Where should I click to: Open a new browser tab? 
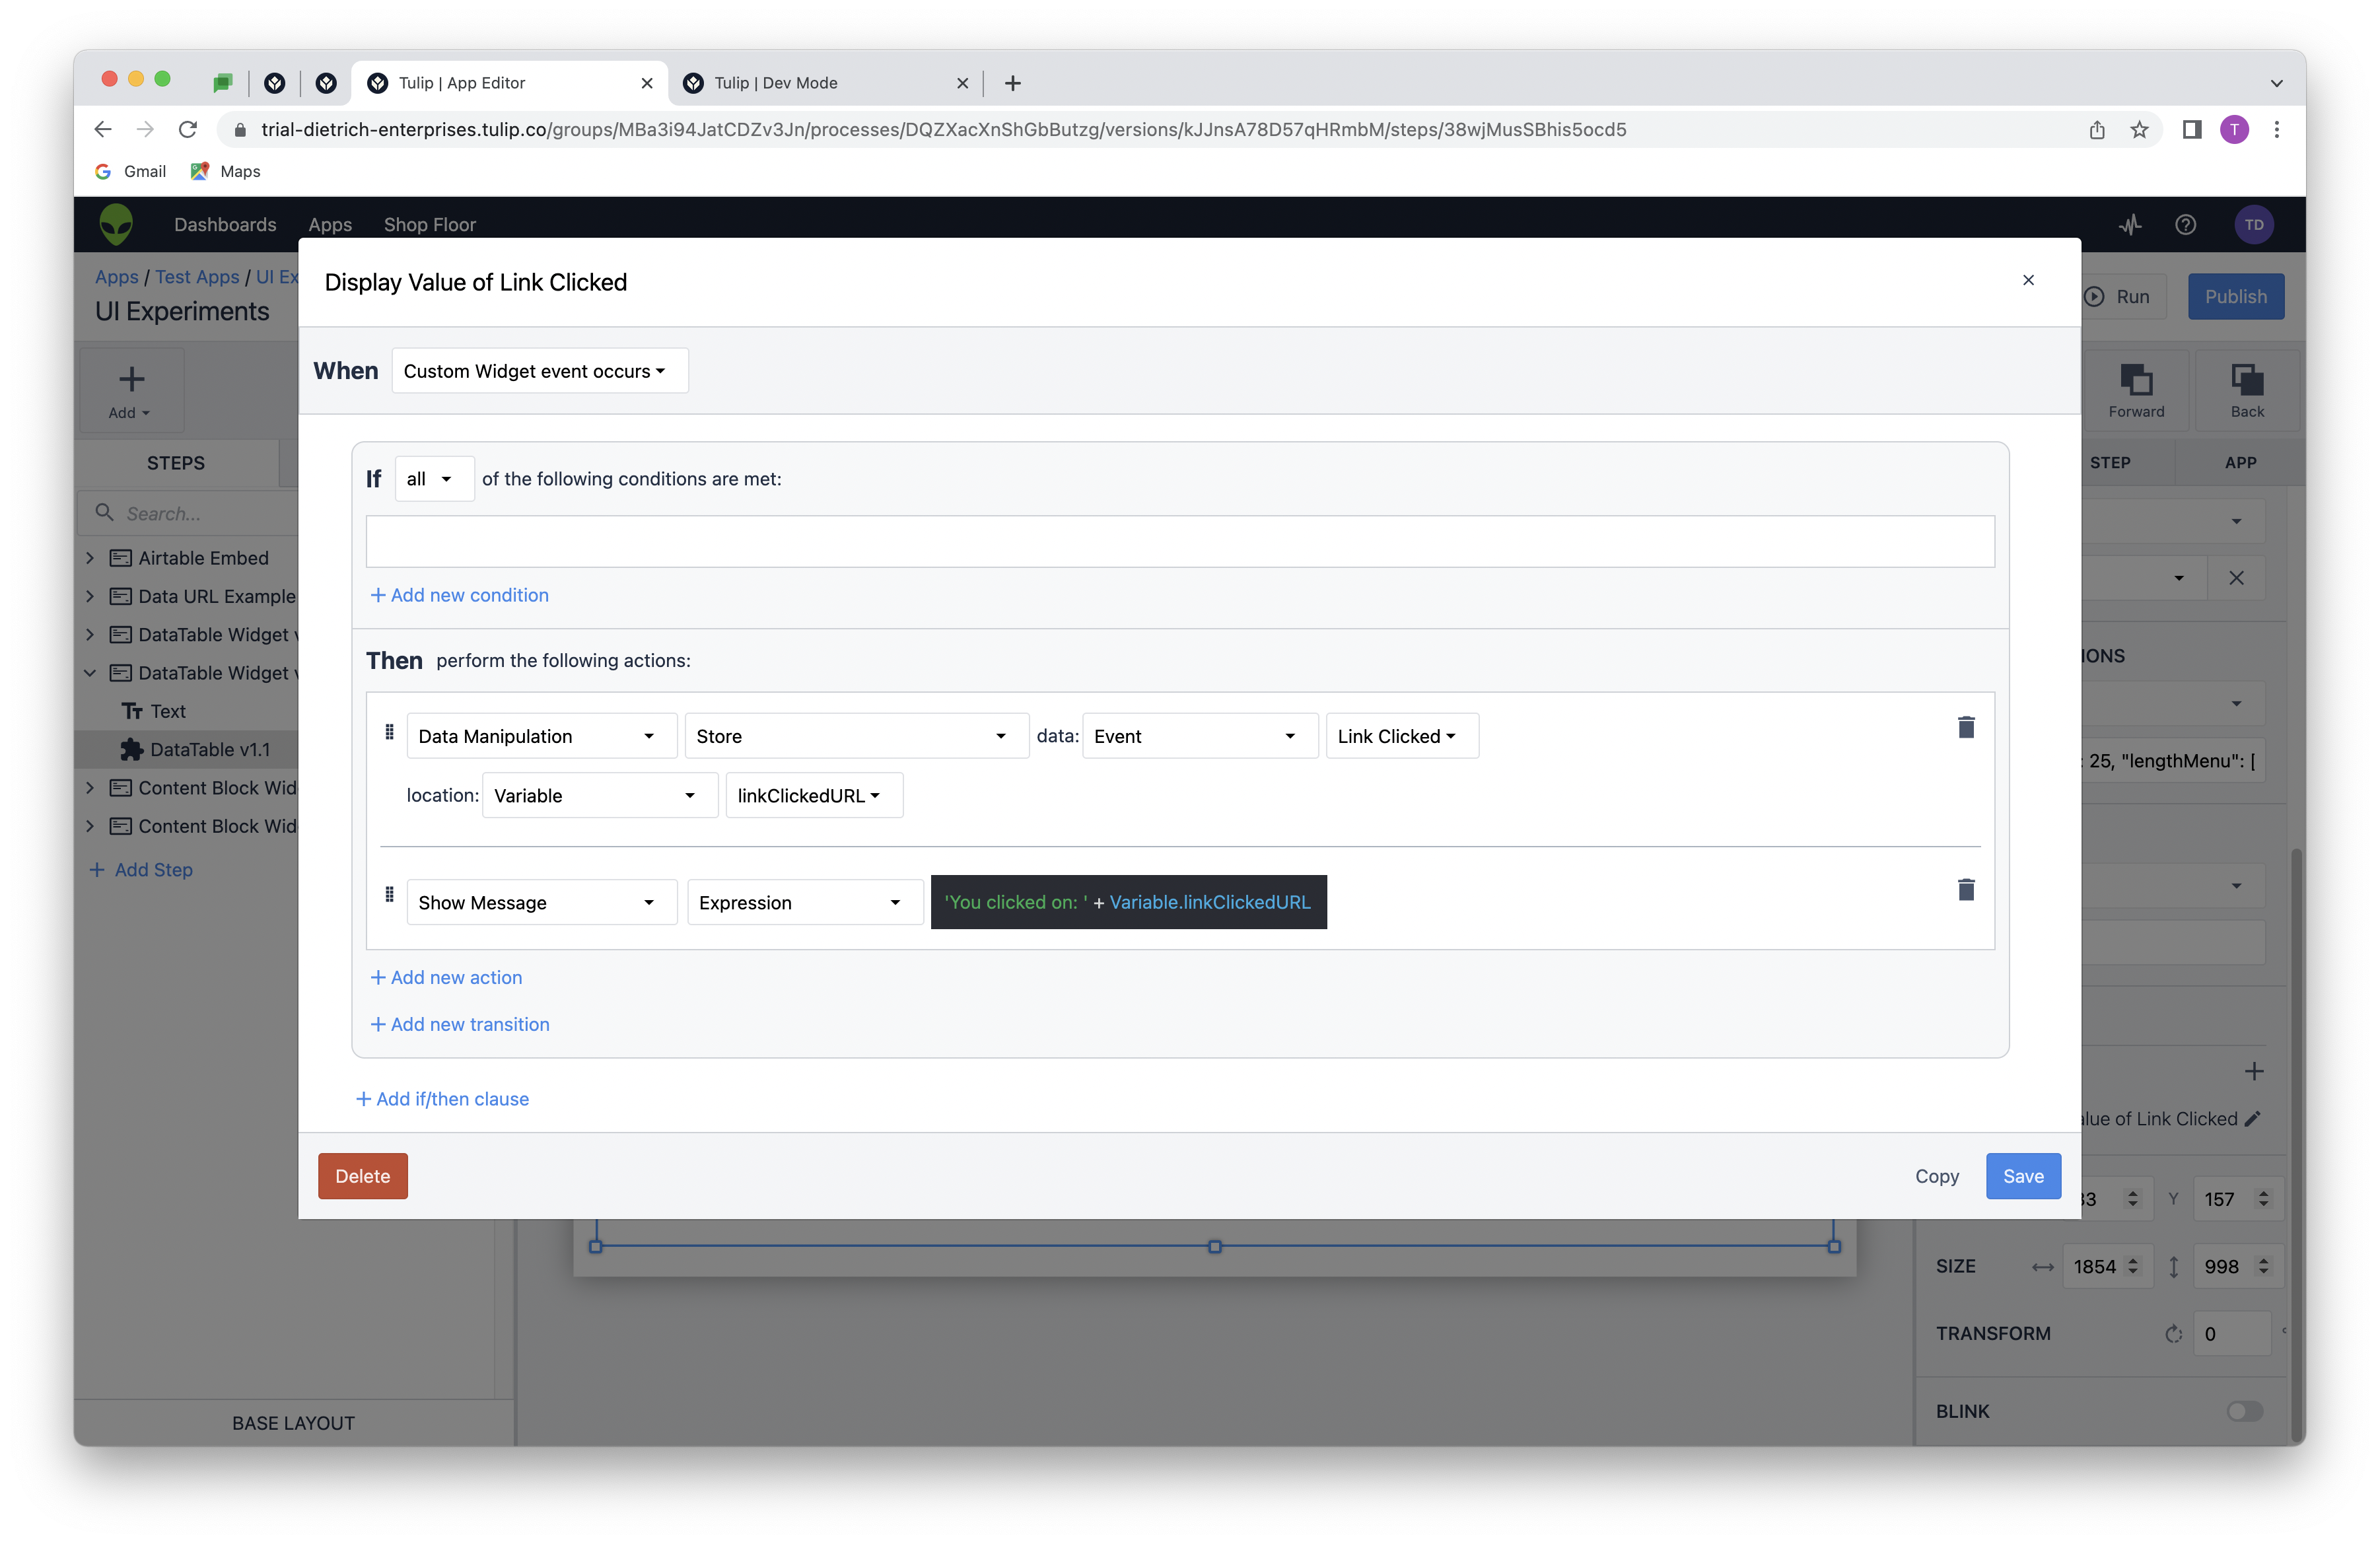click(x=1012, y=83)
